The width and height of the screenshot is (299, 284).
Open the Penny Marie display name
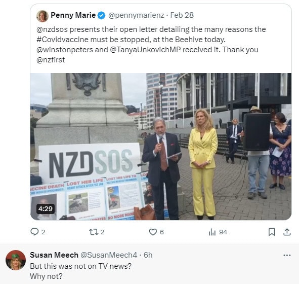73,15
